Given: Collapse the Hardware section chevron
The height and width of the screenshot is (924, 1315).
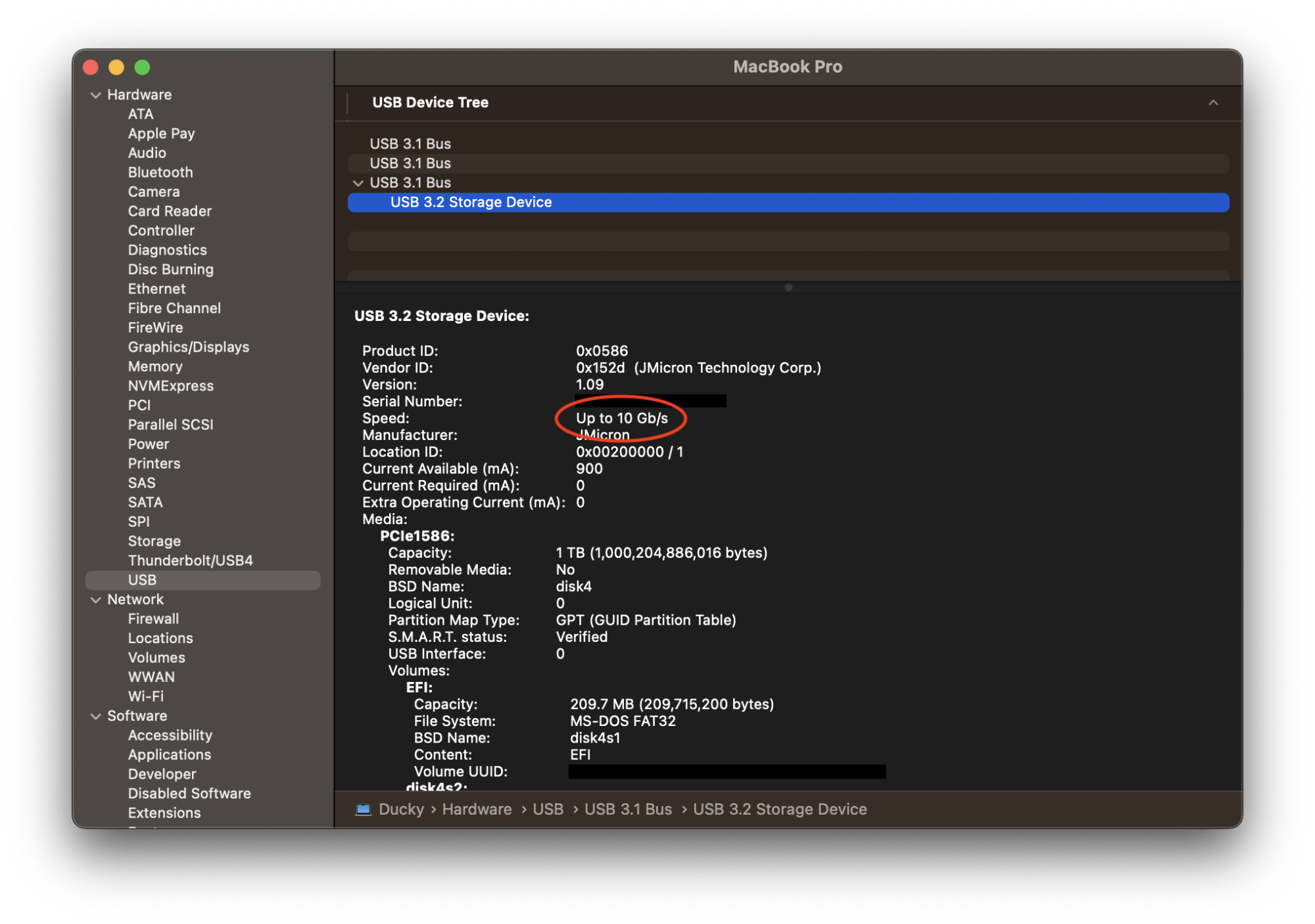Looking at the screenshot, I should tap(96, 95).
